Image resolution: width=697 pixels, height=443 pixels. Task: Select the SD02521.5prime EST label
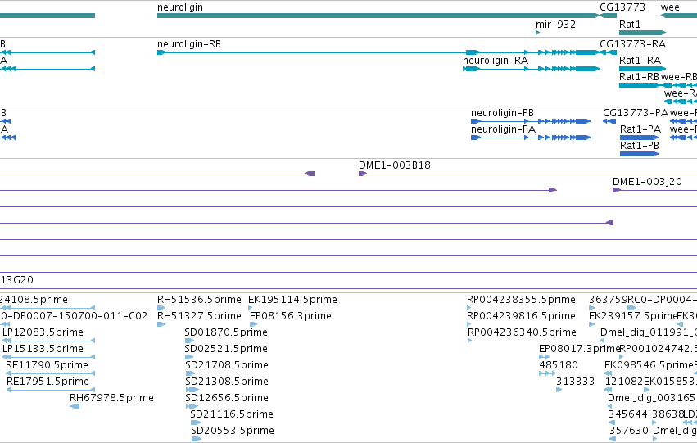click(226, 349)
